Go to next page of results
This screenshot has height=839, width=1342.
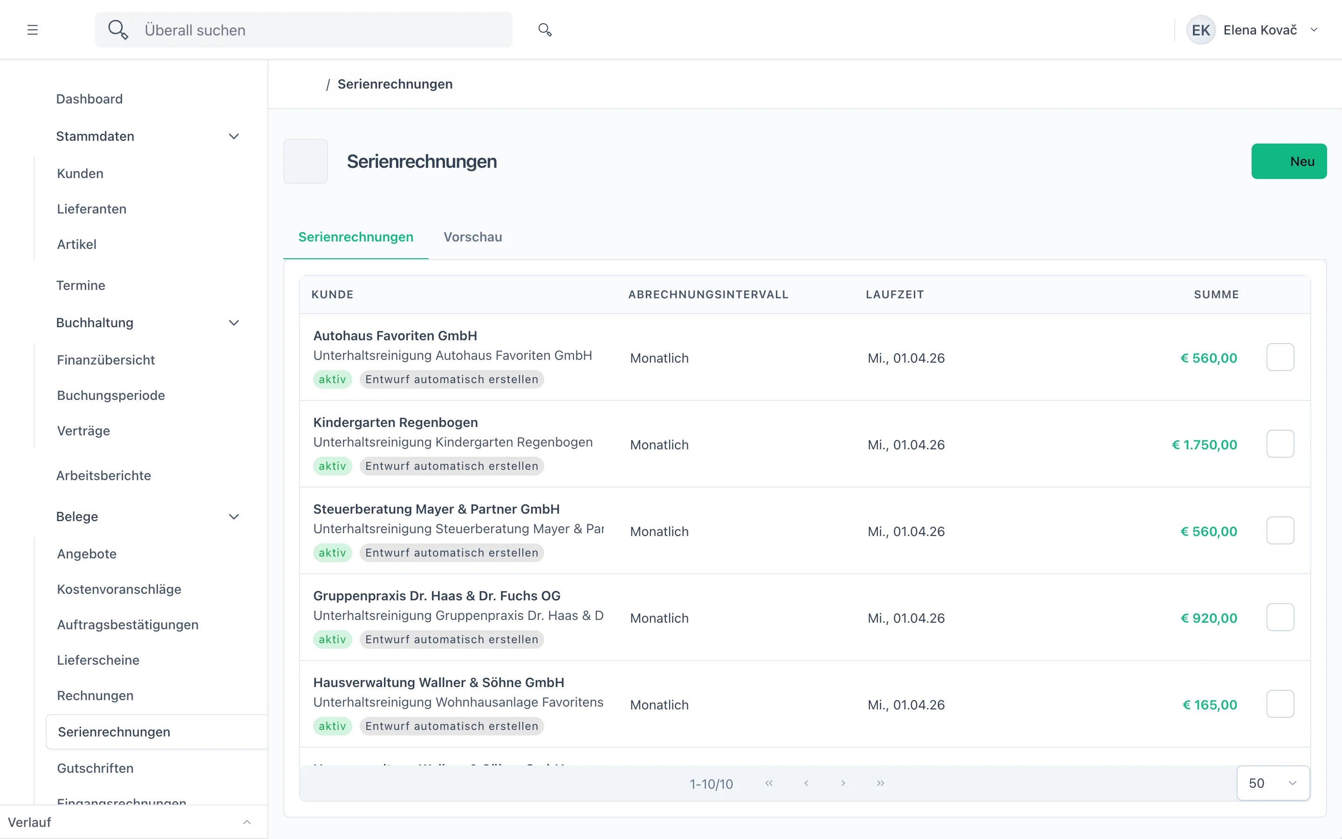843,783
